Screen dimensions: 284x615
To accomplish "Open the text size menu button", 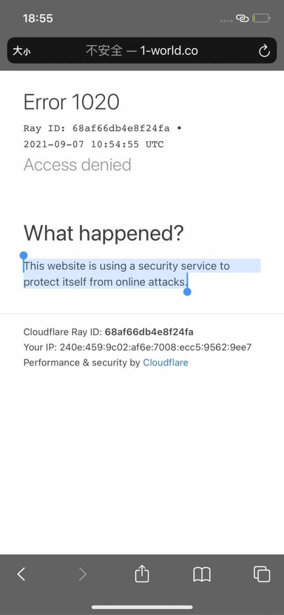I will tap(21, 51).
